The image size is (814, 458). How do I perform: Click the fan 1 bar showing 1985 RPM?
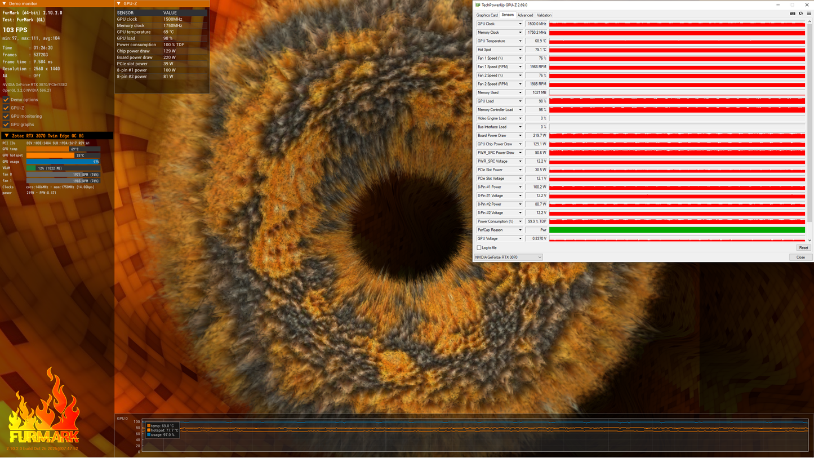(63, 181)
